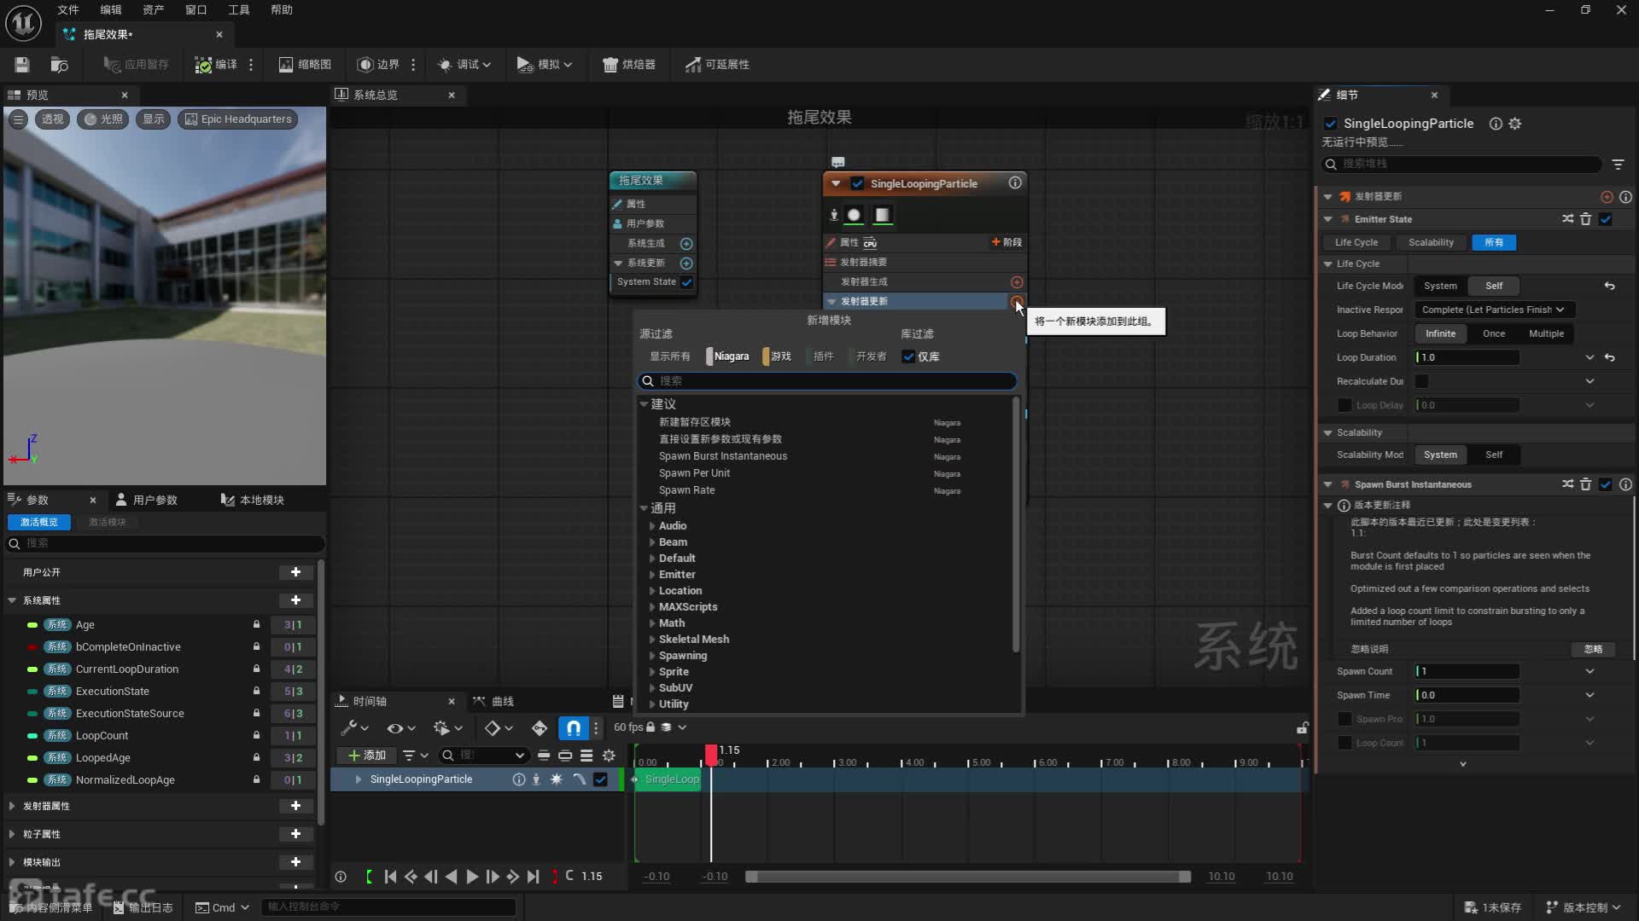This screenshot has width=1639, height=921.
Task: Select Spawn Rate suggestion
Action: coord(686,490)
